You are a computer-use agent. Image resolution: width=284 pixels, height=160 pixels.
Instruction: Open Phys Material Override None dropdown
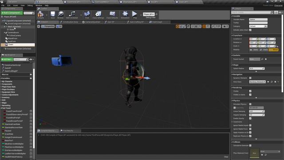pyautogui.click(x=270, y=151)
